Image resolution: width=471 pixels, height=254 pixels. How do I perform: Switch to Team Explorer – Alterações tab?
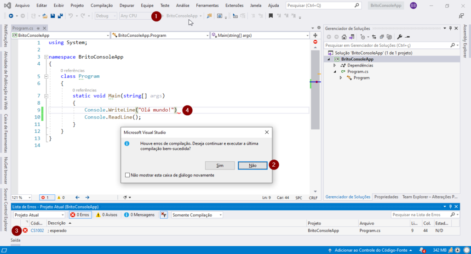(x=430, y=197)
